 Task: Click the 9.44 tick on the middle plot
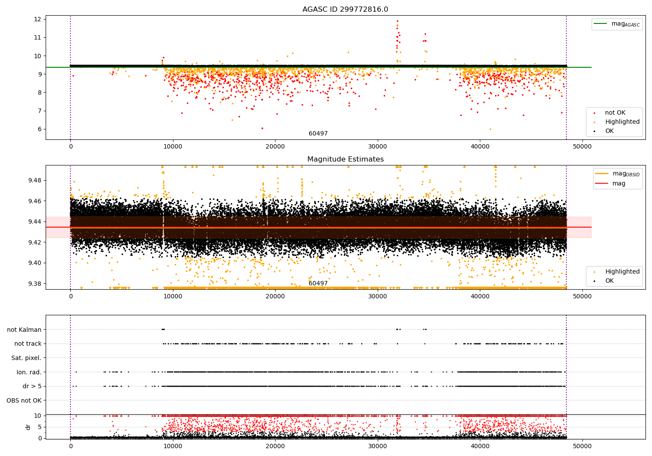click(x=35, y=221)
